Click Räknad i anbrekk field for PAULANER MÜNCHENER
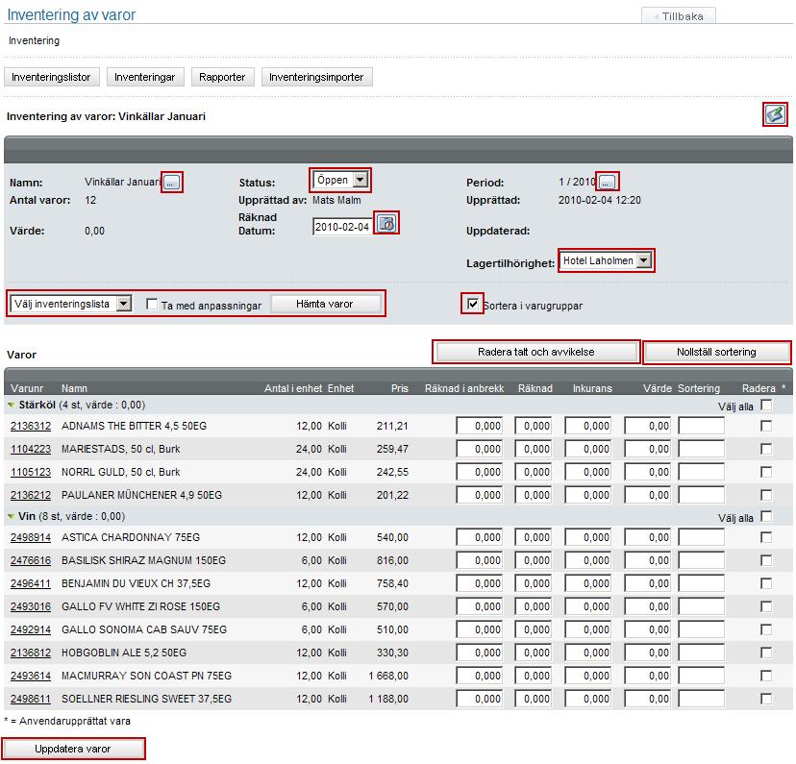Screen dimensions: 796x764 (x=479, y=495)
